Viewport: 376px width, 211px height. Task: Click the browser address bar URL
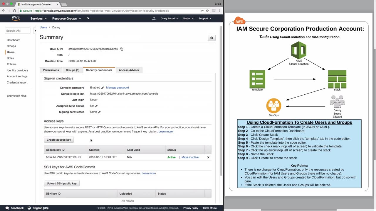pyautogui.click(x=102, y=11)
